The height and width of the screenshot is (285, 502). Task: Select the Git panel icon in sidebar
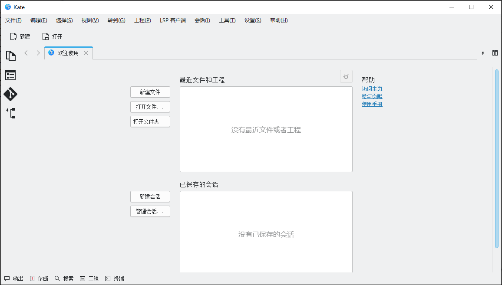click(10, 94)
